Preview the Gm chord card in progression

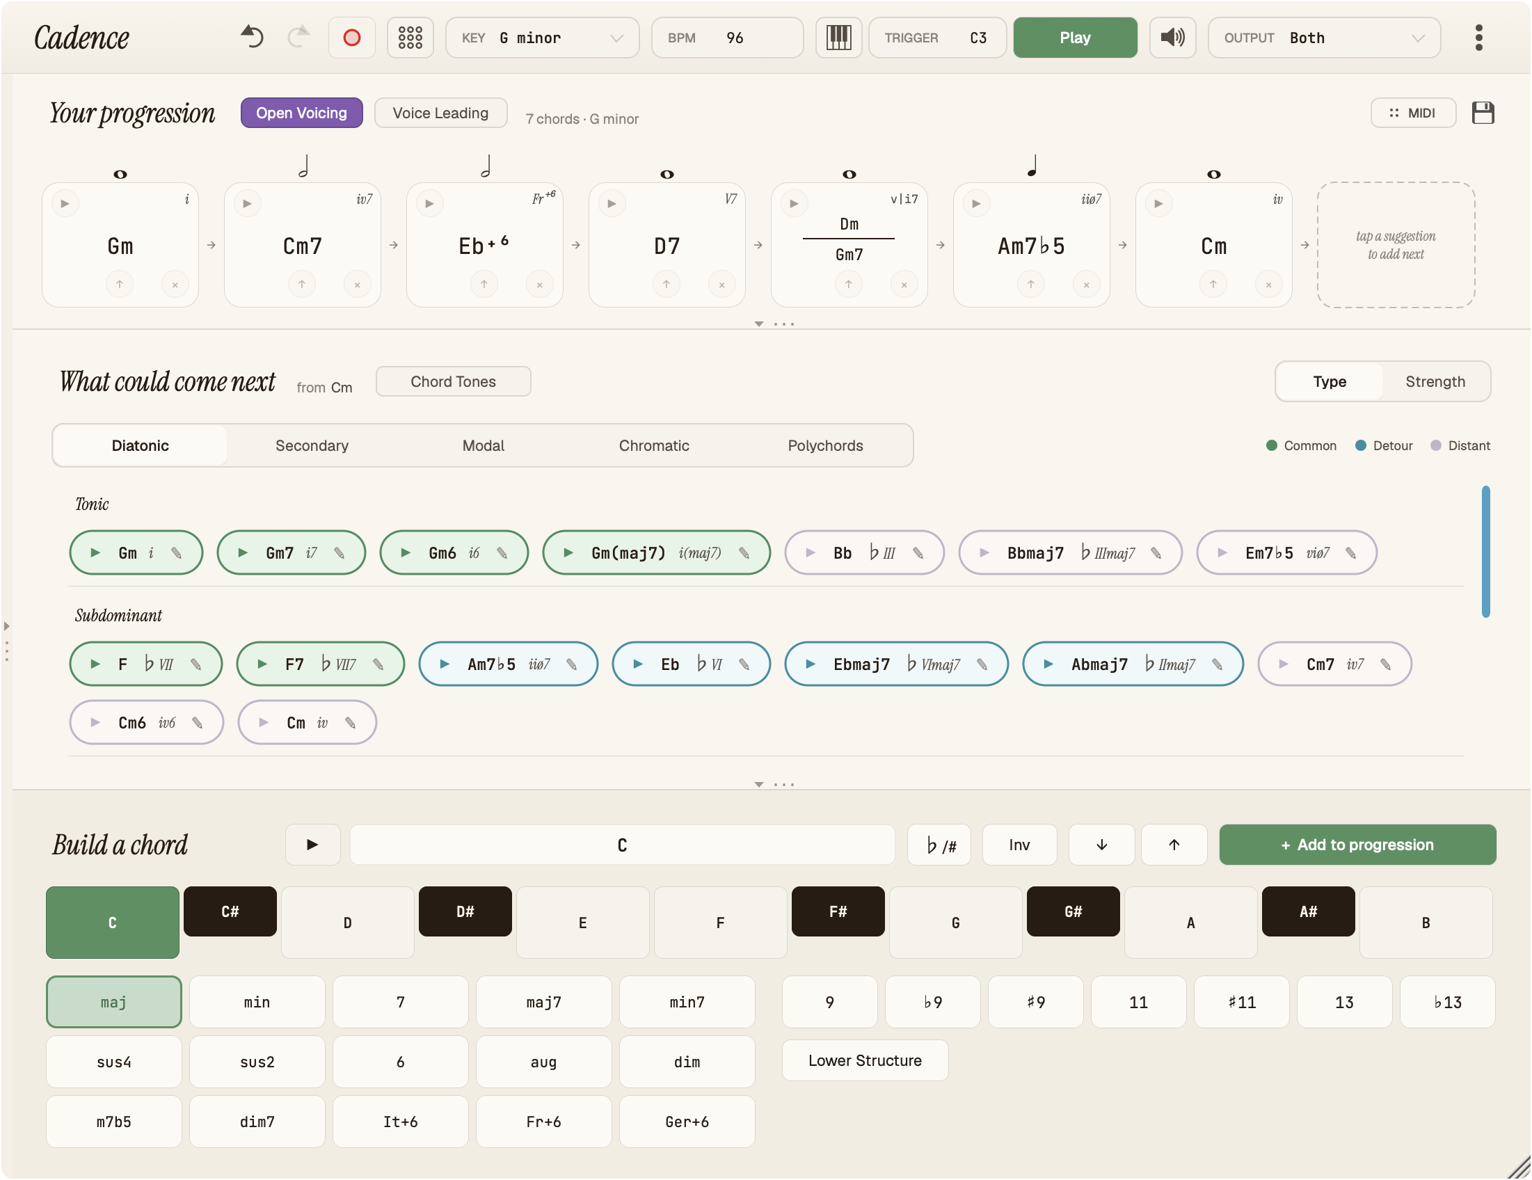click(65, 203)
